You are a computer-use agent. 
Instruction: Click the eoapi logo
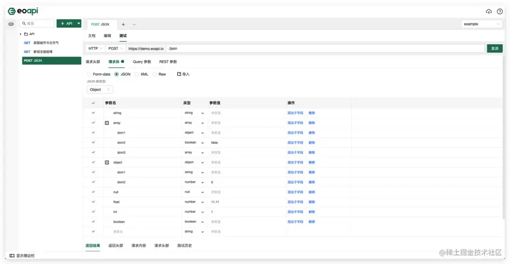23,11
